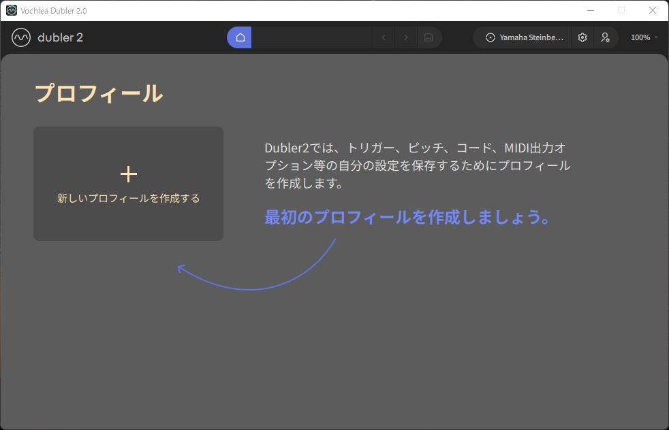Close the Vochlea Dubler 2.0 window
The width and height of the screenshot is (669, 430).
click(x=653, y=10)
